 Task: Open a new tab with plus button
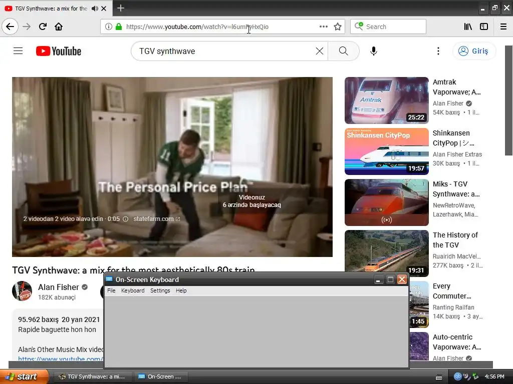pyautogui.click(x=120, y=8)
